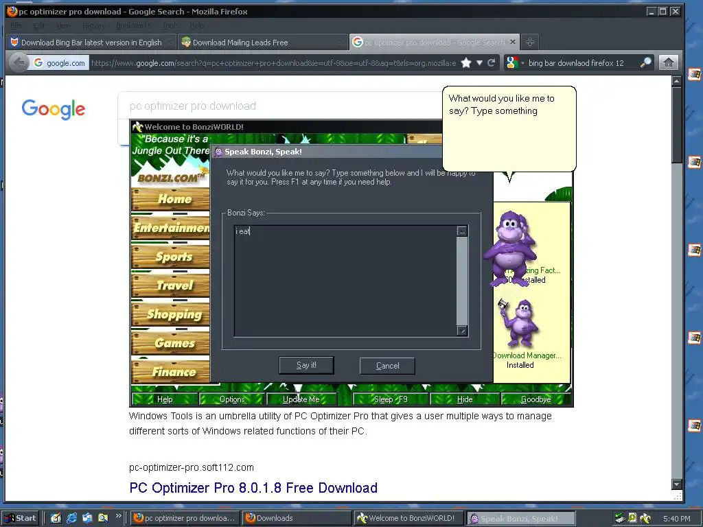703x527 pixels.
Task: Open the Windows Start menu
Action: [20, 518]
